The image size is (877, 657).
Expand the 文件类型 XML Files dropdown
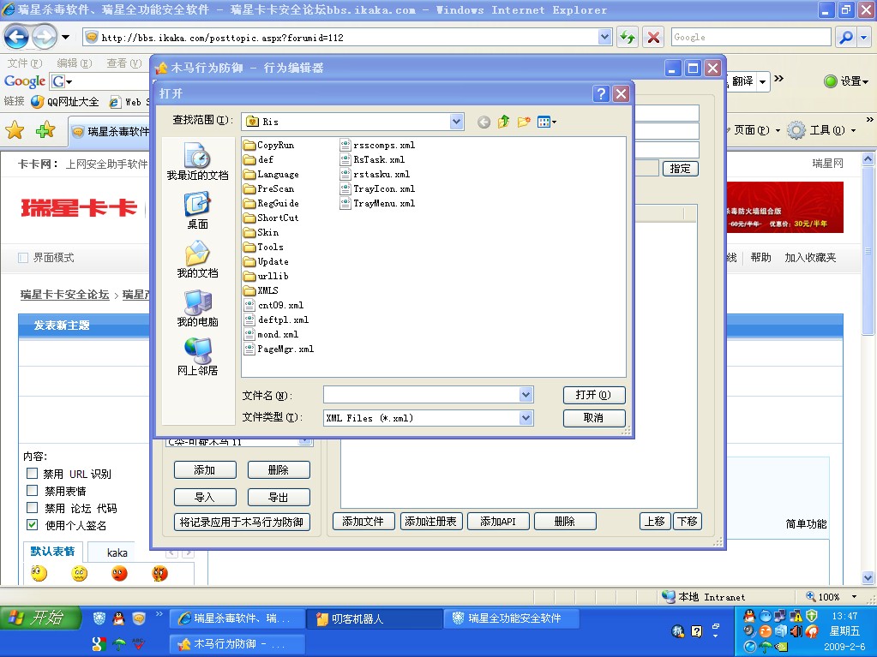[526, 418]
